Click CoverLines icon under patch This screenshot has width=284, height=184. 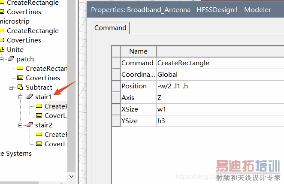pyautogui.click(x=20, y=78)
